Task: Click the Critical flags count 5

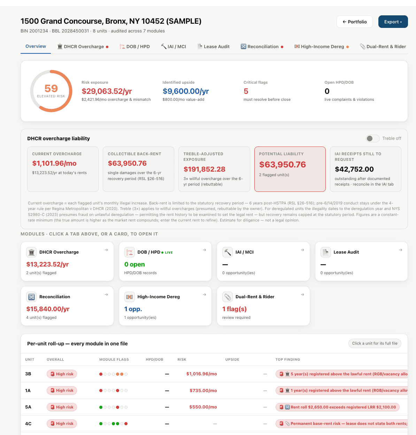Action: click(246, 91)
